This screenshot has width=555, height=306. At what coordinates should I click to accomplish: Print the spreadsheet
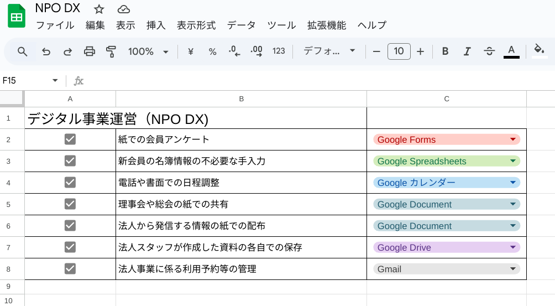tap(89, 51)
